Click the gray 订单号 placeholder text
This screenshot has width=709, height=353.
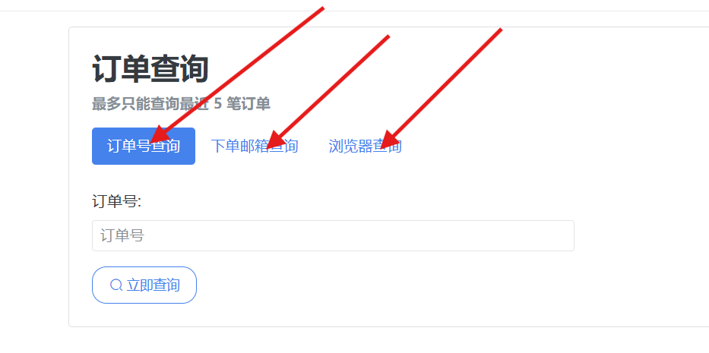122,235
